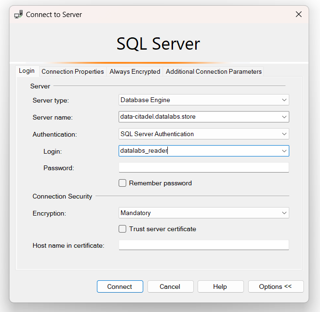Screen dimensions: 320x312
Task: Enable the Remember password checkbox
Action: click(122, 183)
